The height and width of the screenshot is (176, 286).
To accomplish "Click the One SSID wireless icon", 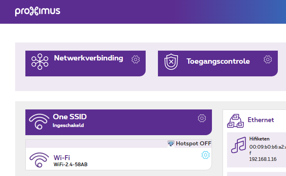I will (x=39, y=121).
